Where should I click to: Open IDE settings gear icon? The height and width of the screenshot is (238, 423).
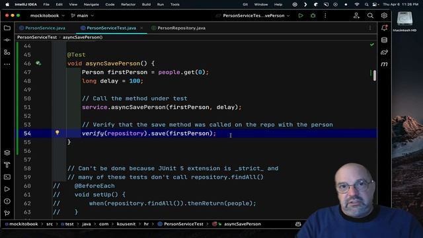pyautogui.click(x=384, y=16)
